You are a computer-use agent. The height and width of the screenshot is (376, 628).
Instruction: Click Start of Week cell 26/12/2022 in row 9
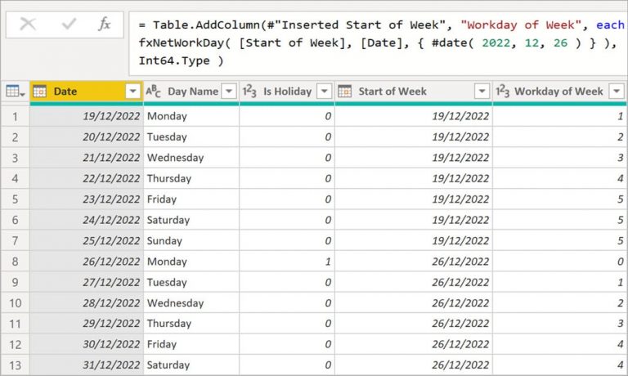pyautogui.click(x=414, y=282)
